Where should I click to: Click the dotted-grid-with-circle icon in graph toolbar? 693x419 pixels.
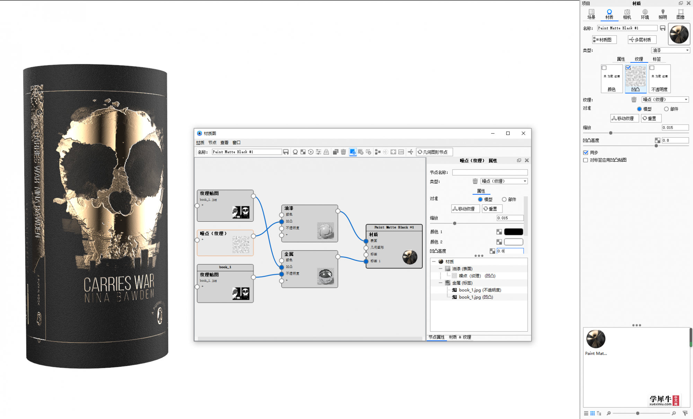368,152
